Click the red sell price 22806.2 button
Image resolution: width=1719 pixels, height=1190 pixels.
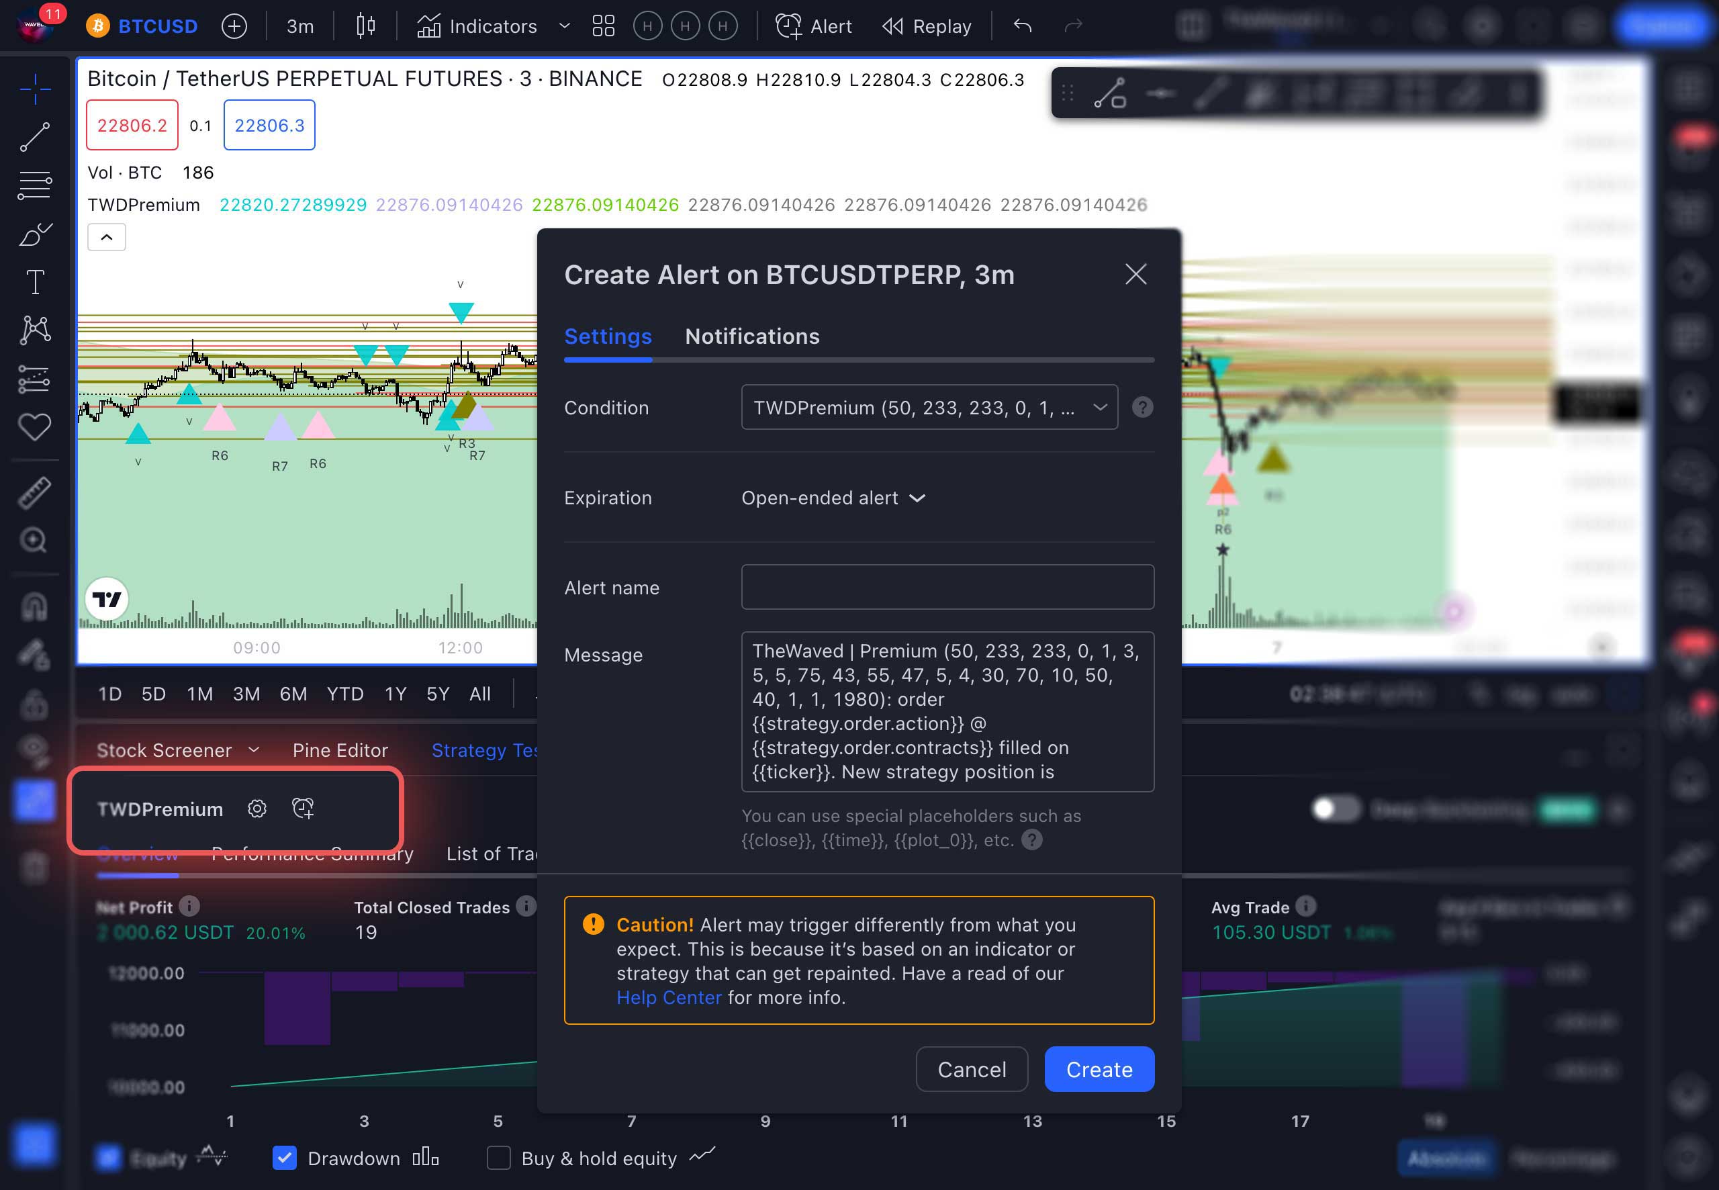[x=132, y=126]
